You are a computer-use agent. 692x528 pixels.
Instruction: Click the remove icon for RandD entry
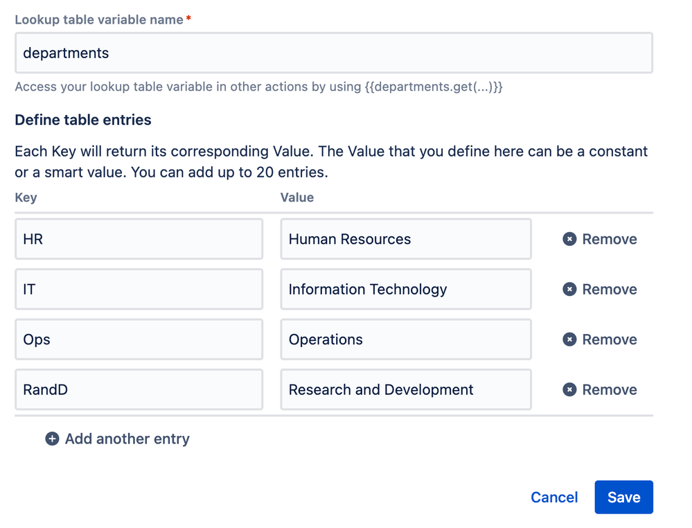[569, 389]
